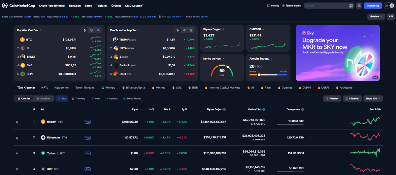Add Bitcoin to watchlist with star

point(17,122)
